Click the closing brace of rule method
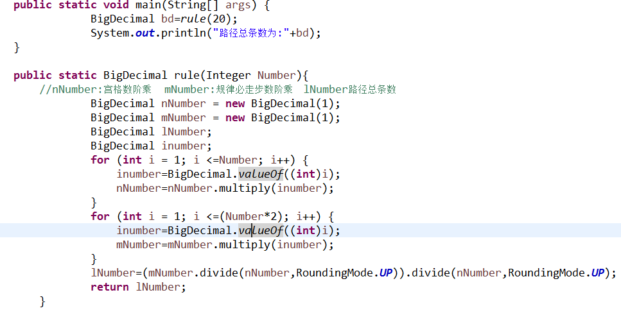621x322 pixels. point(42,301)
